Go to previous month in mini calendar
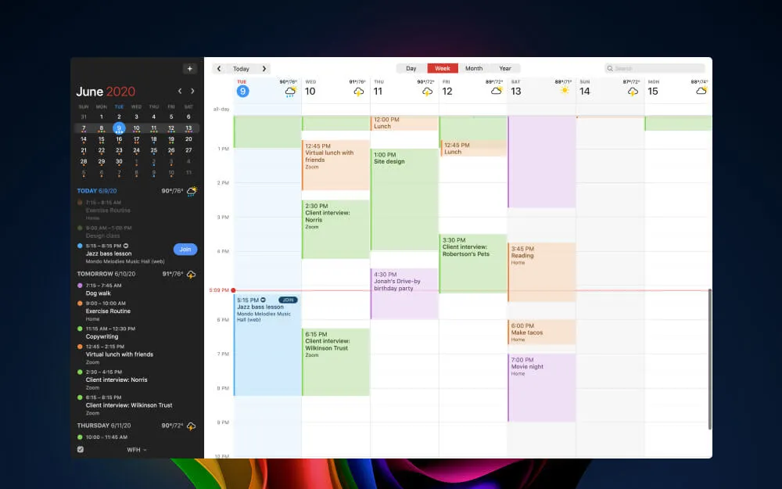Viewport: 782px width, 489px height. [x=180, y=92]
